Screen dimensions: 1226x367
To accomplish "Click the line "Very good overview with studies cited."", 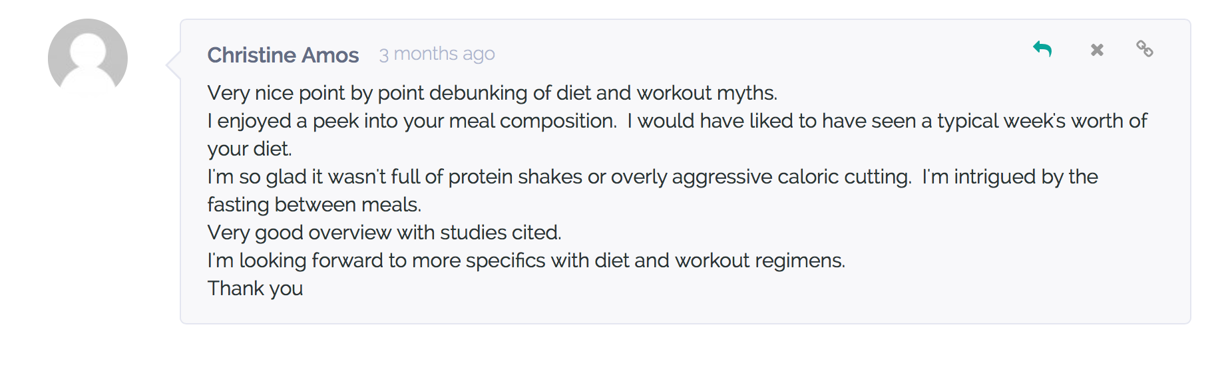I will coord(384,233).
